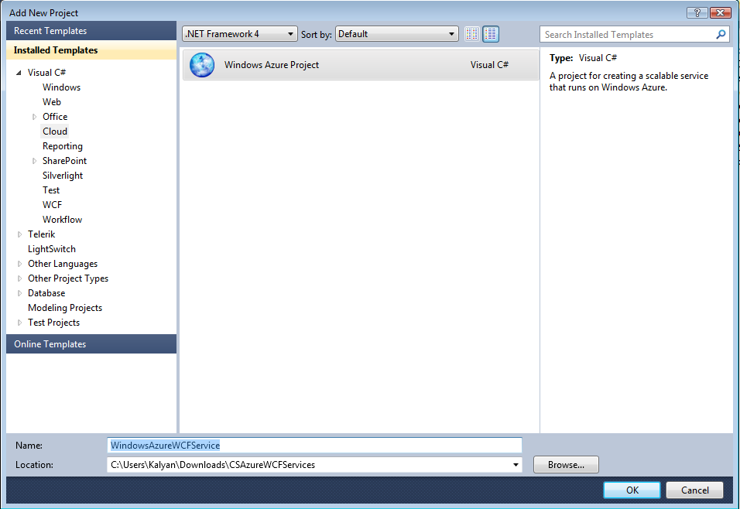This screenshot has height=509, width=740.
Task: Click the Visual C# tree label
Action: (x=46, y=73)
